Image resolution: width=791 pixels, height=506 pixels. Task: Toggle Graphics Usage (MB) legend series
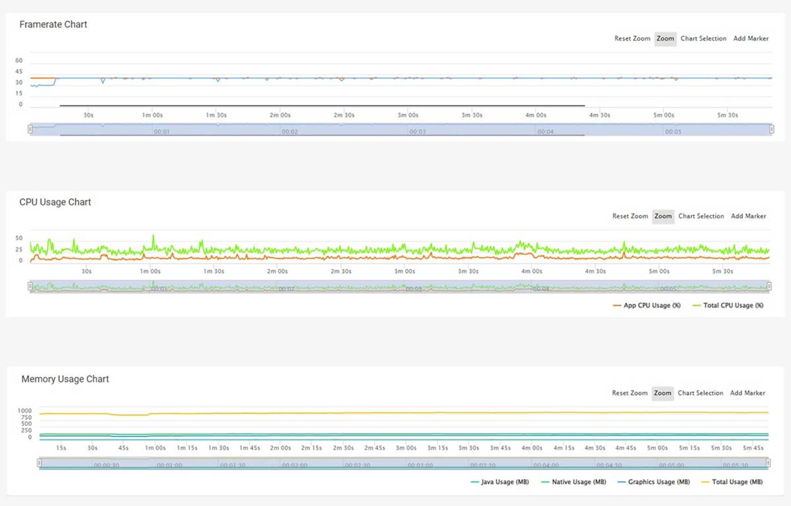click(x=653, y=482)
